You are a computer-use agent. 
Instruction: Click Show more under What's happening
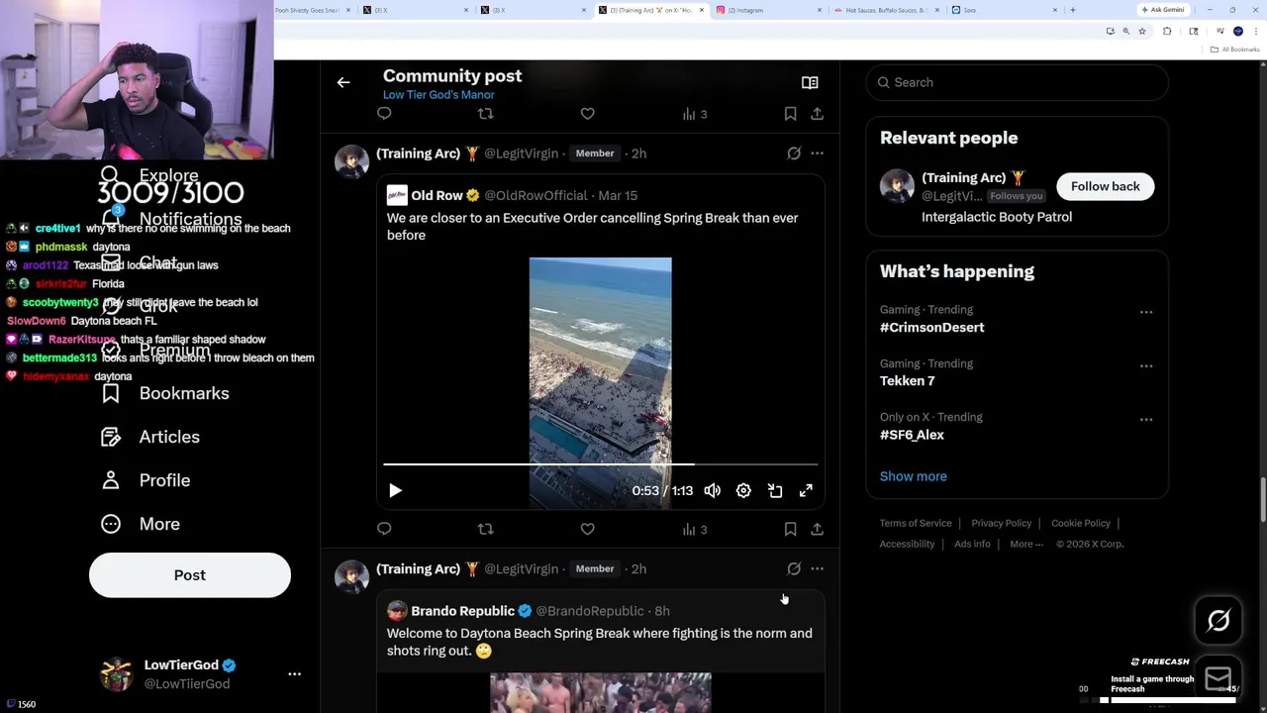click(913, 476)
